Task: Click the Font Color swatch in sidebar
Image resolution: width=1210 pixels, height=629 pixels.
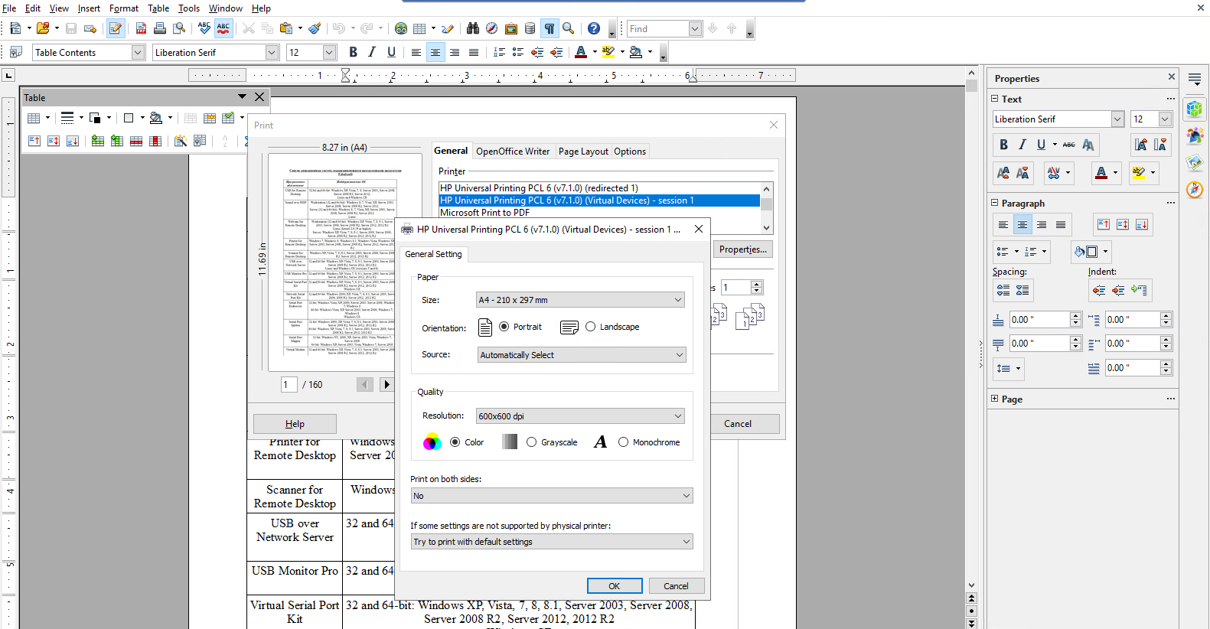Action: pos(1101,173)
